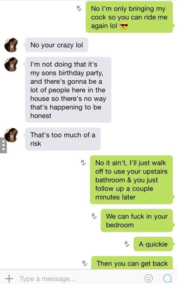Tap read receipt beside the top green message
Viewport: 177px width, 284px height.
79,8
